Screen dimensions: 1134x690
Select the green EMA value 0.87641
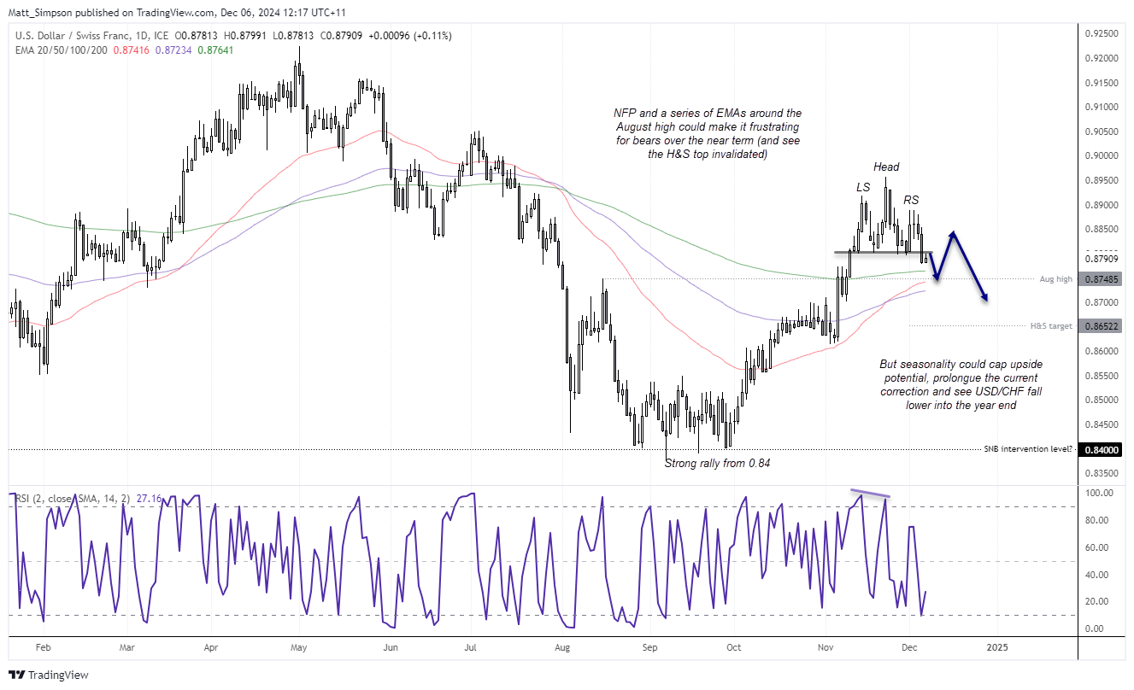tap(214, 50)
